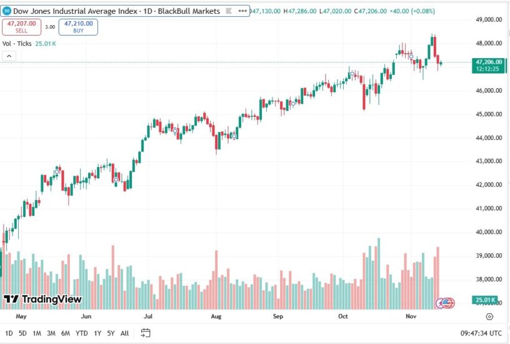Click the Dow Jones symbol logo icon
510x344 pixels.
(7, 11)
